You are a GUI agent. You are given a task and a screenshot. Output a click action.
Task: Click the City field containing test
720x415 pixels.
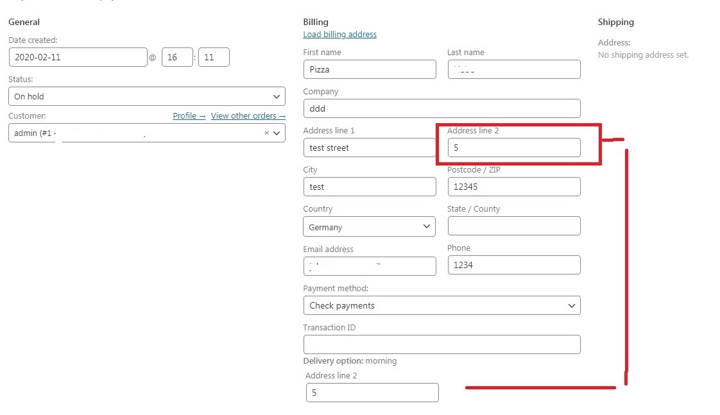[x=370, y=187]
